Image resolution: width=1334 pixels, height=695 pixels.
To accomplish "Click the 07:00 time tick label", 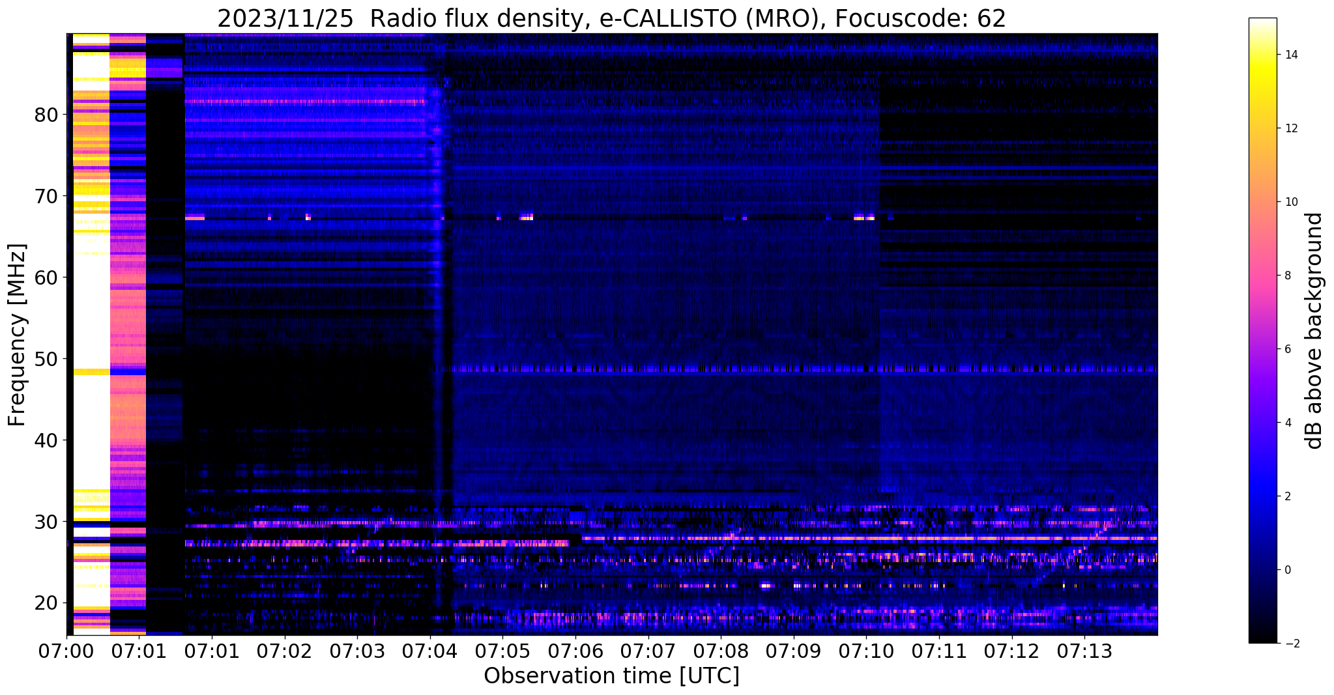I will [x=66, y=651].
